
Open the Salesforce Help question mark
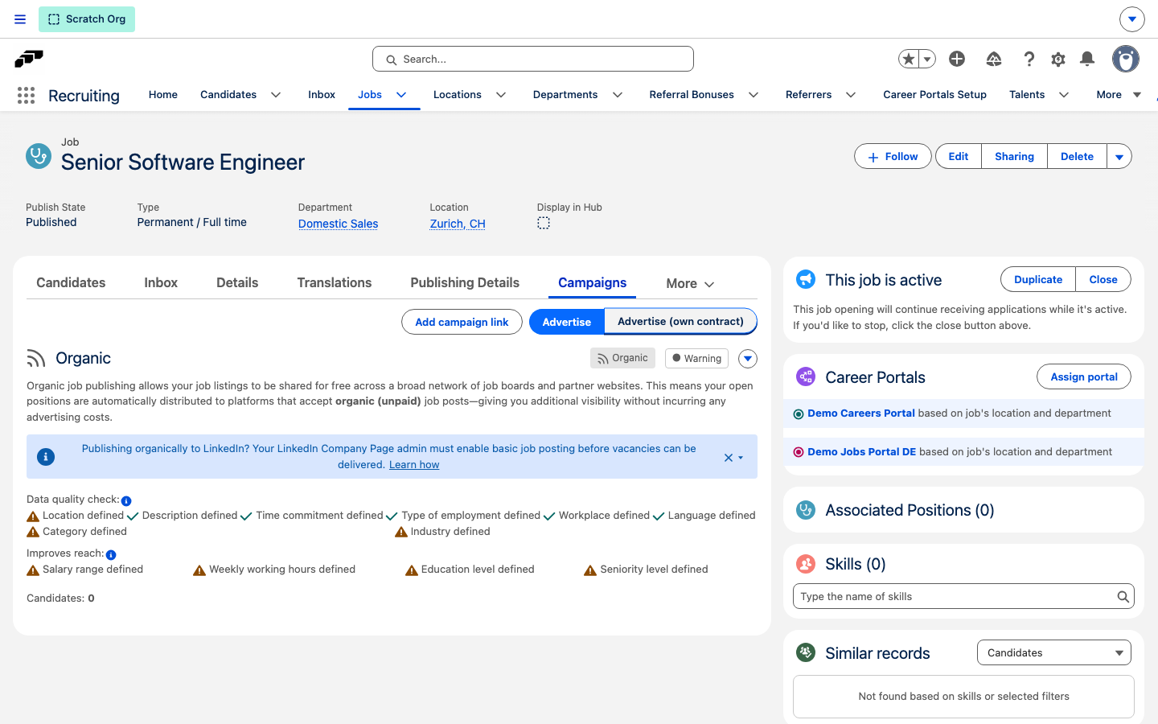1029,59
